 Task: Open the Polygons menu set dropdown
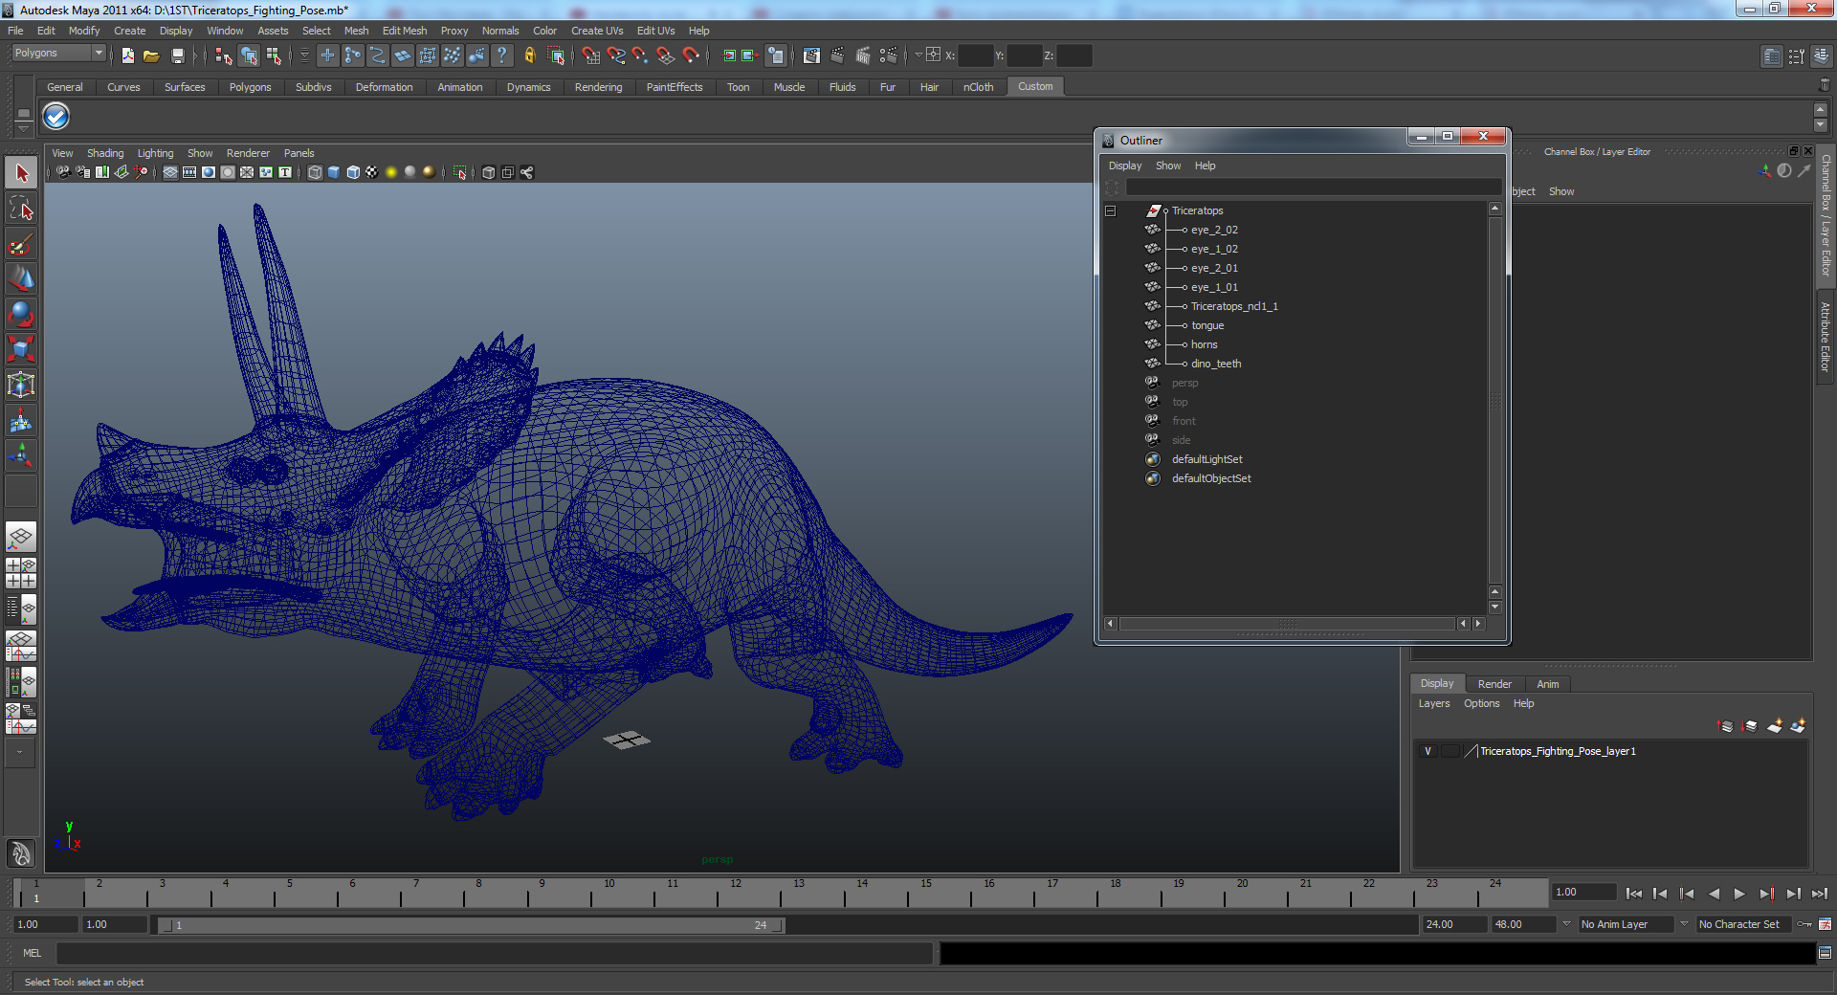57,54
